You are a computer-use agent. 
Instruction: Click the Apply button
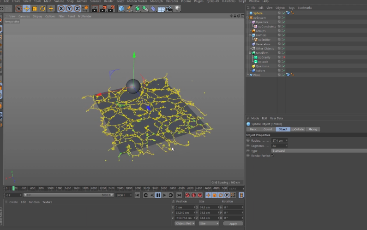point(233,224)
